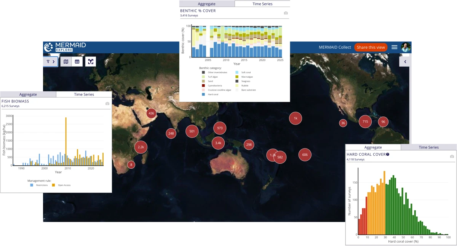Screen dimensions: 457x246
Task: Toggle Soft coral legend entry
Action: pyautogui.click(x=243, y=72)
